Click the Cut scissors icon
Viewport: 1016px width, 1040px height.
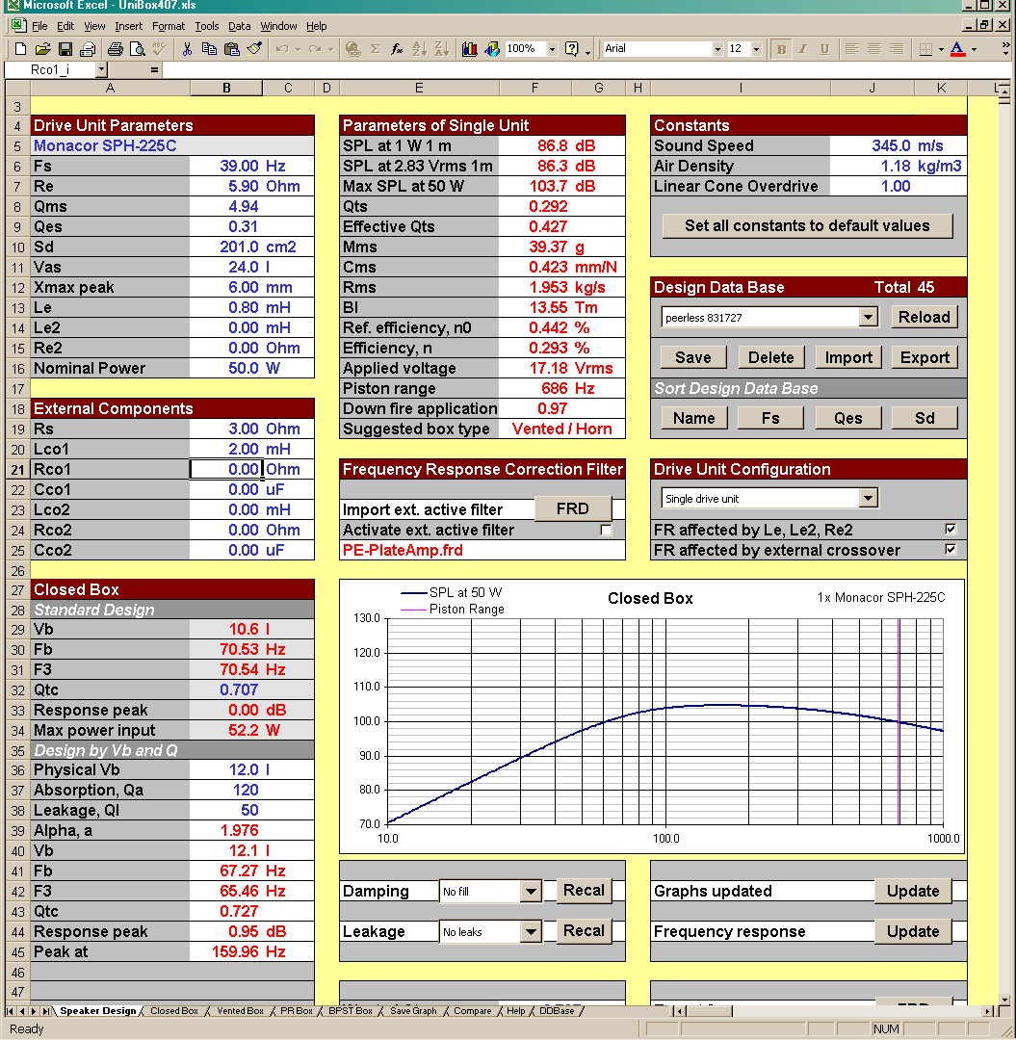187,49
